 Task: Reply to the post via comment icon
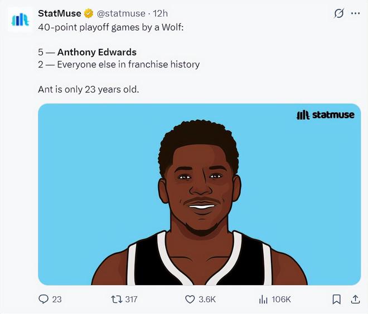click(43, 299)
